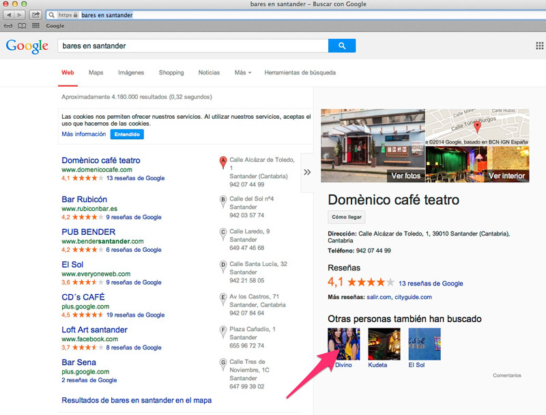This screenshot has height=415, width=546.
Task: Click the El Sol text link under thumbnail
Action: 416,365
